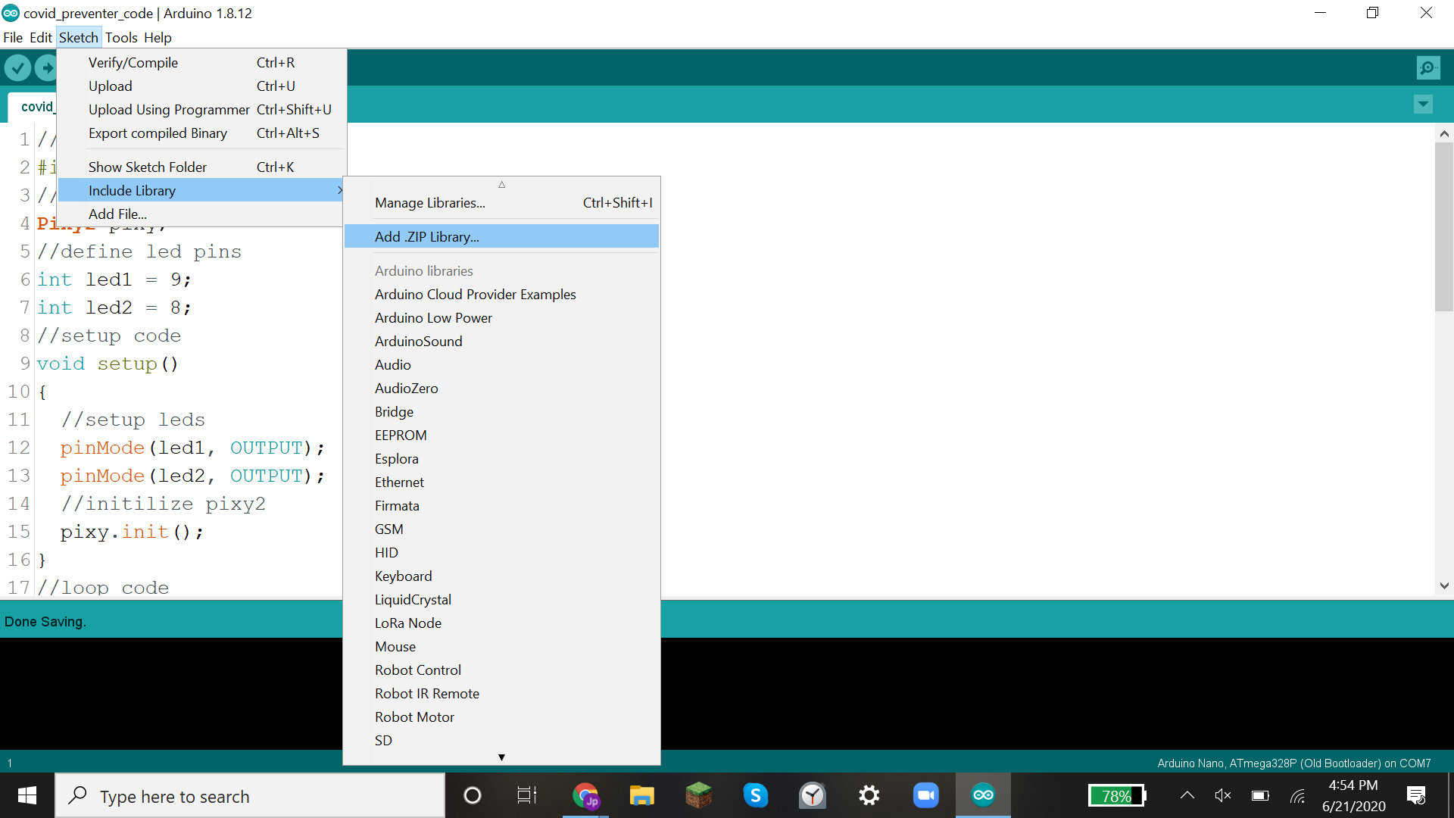The image size is (1454, 818).
Task: Click the down arrow at the library list bottom
Action: (x=501, y=757)
